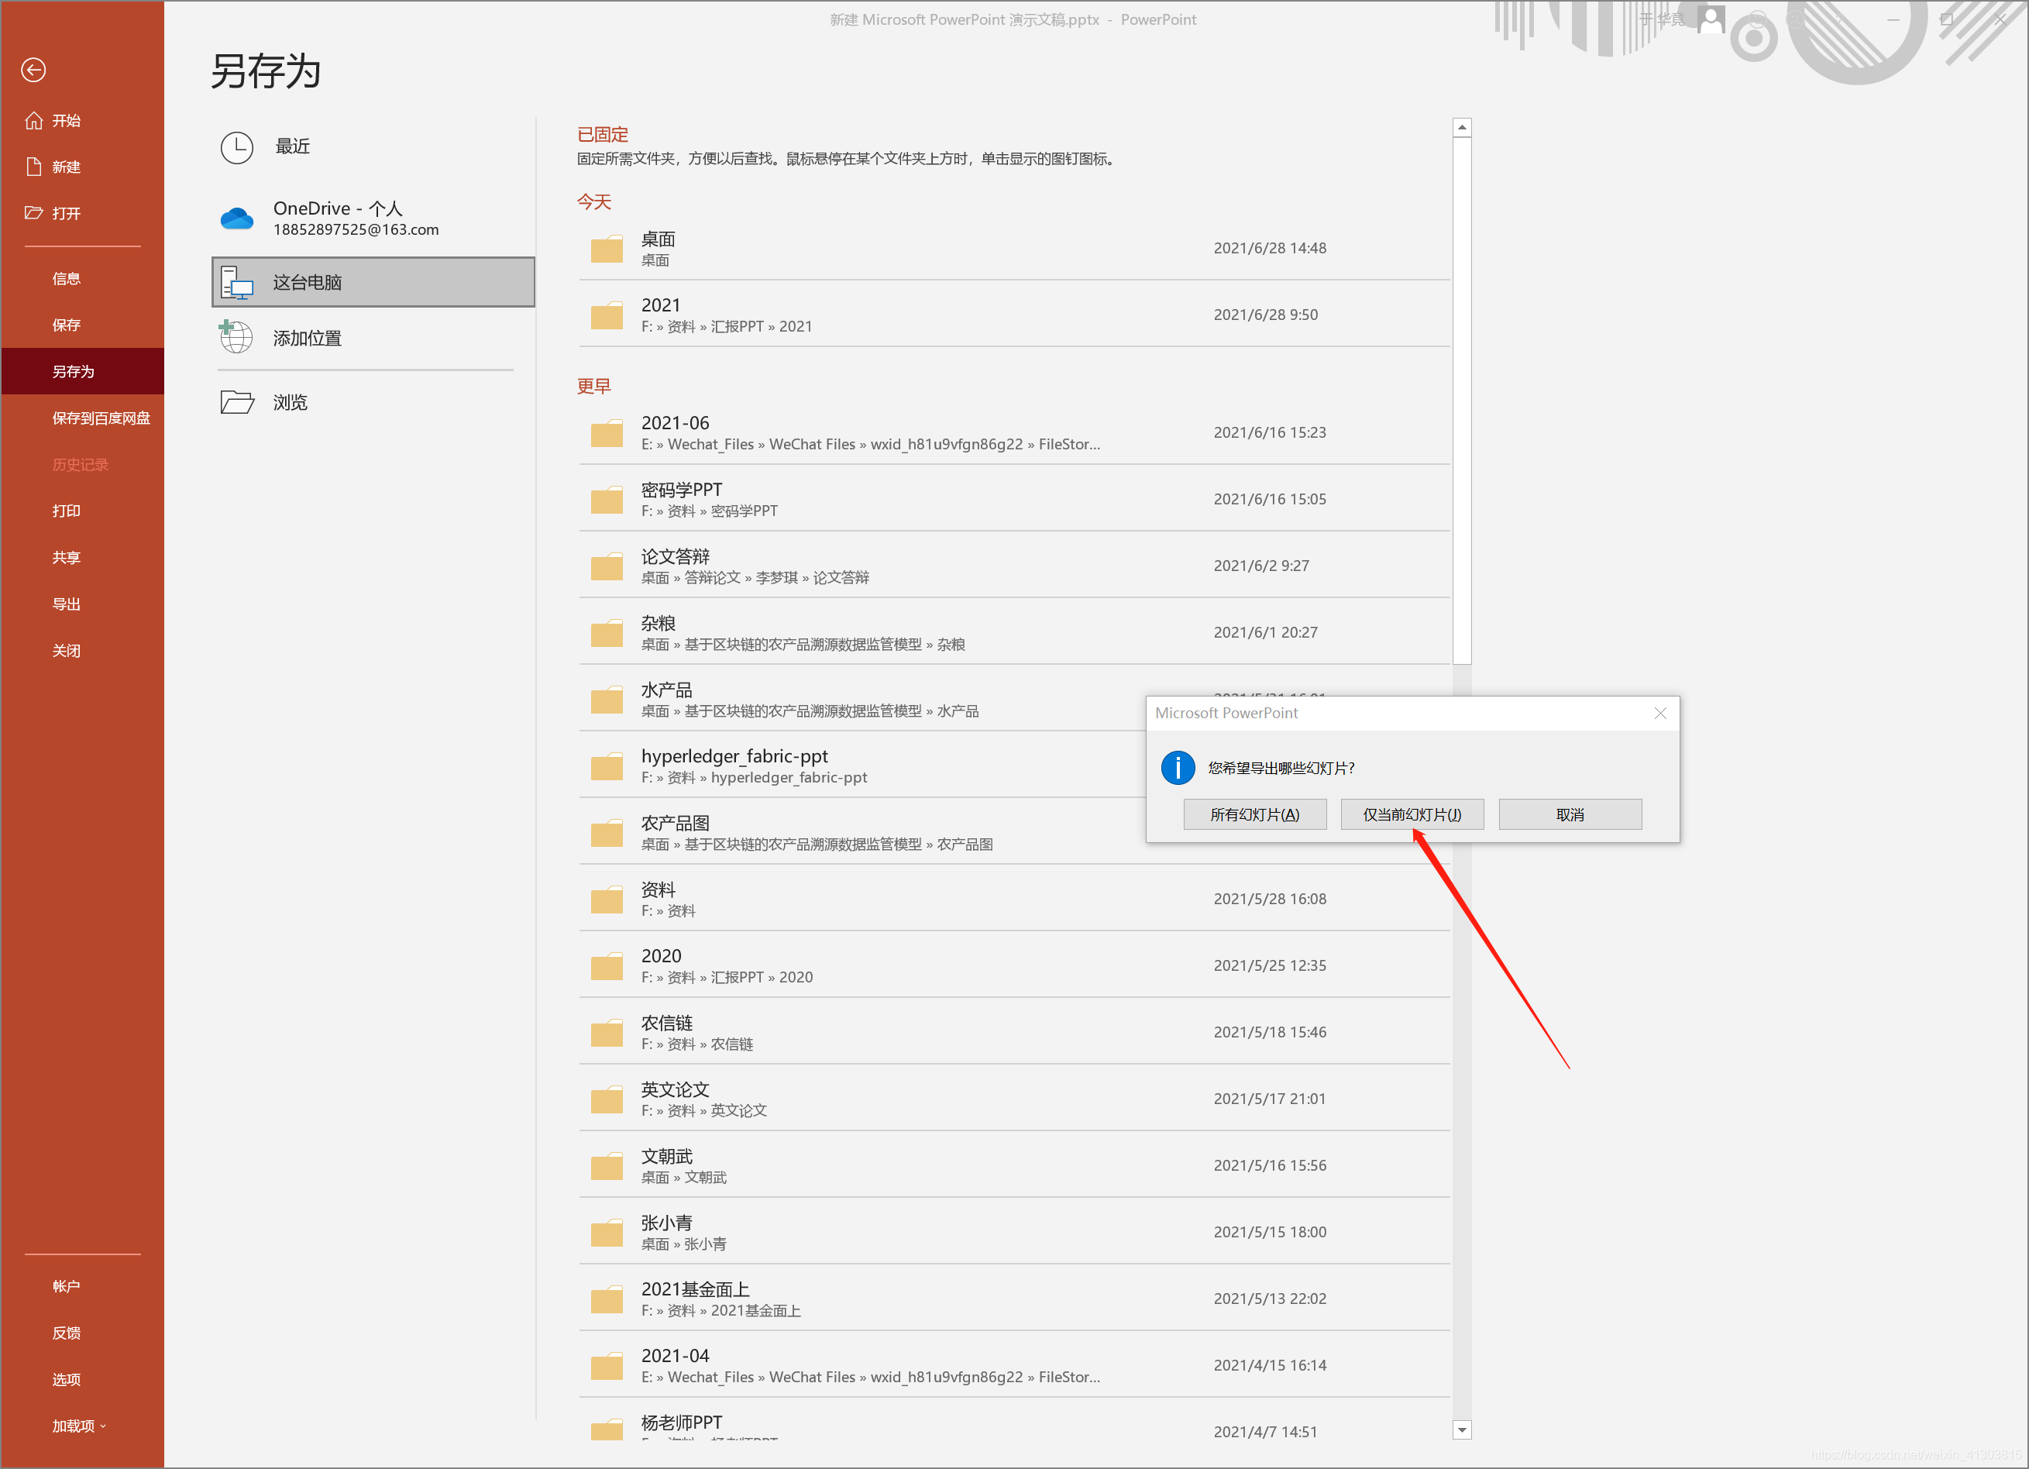Open the 2021-06 WeChat Files folder
Image resolution: width=2029 pixels, height=1469 pixels.
click(1015, 433)
